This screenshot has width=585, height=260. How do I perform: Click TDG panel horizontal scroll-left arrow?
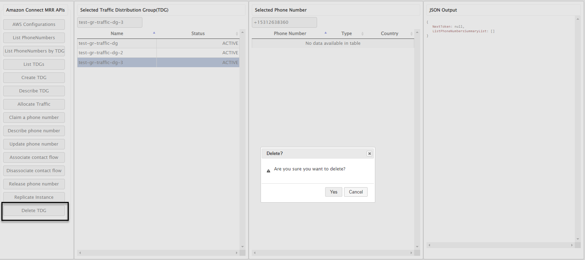[80, 253]
